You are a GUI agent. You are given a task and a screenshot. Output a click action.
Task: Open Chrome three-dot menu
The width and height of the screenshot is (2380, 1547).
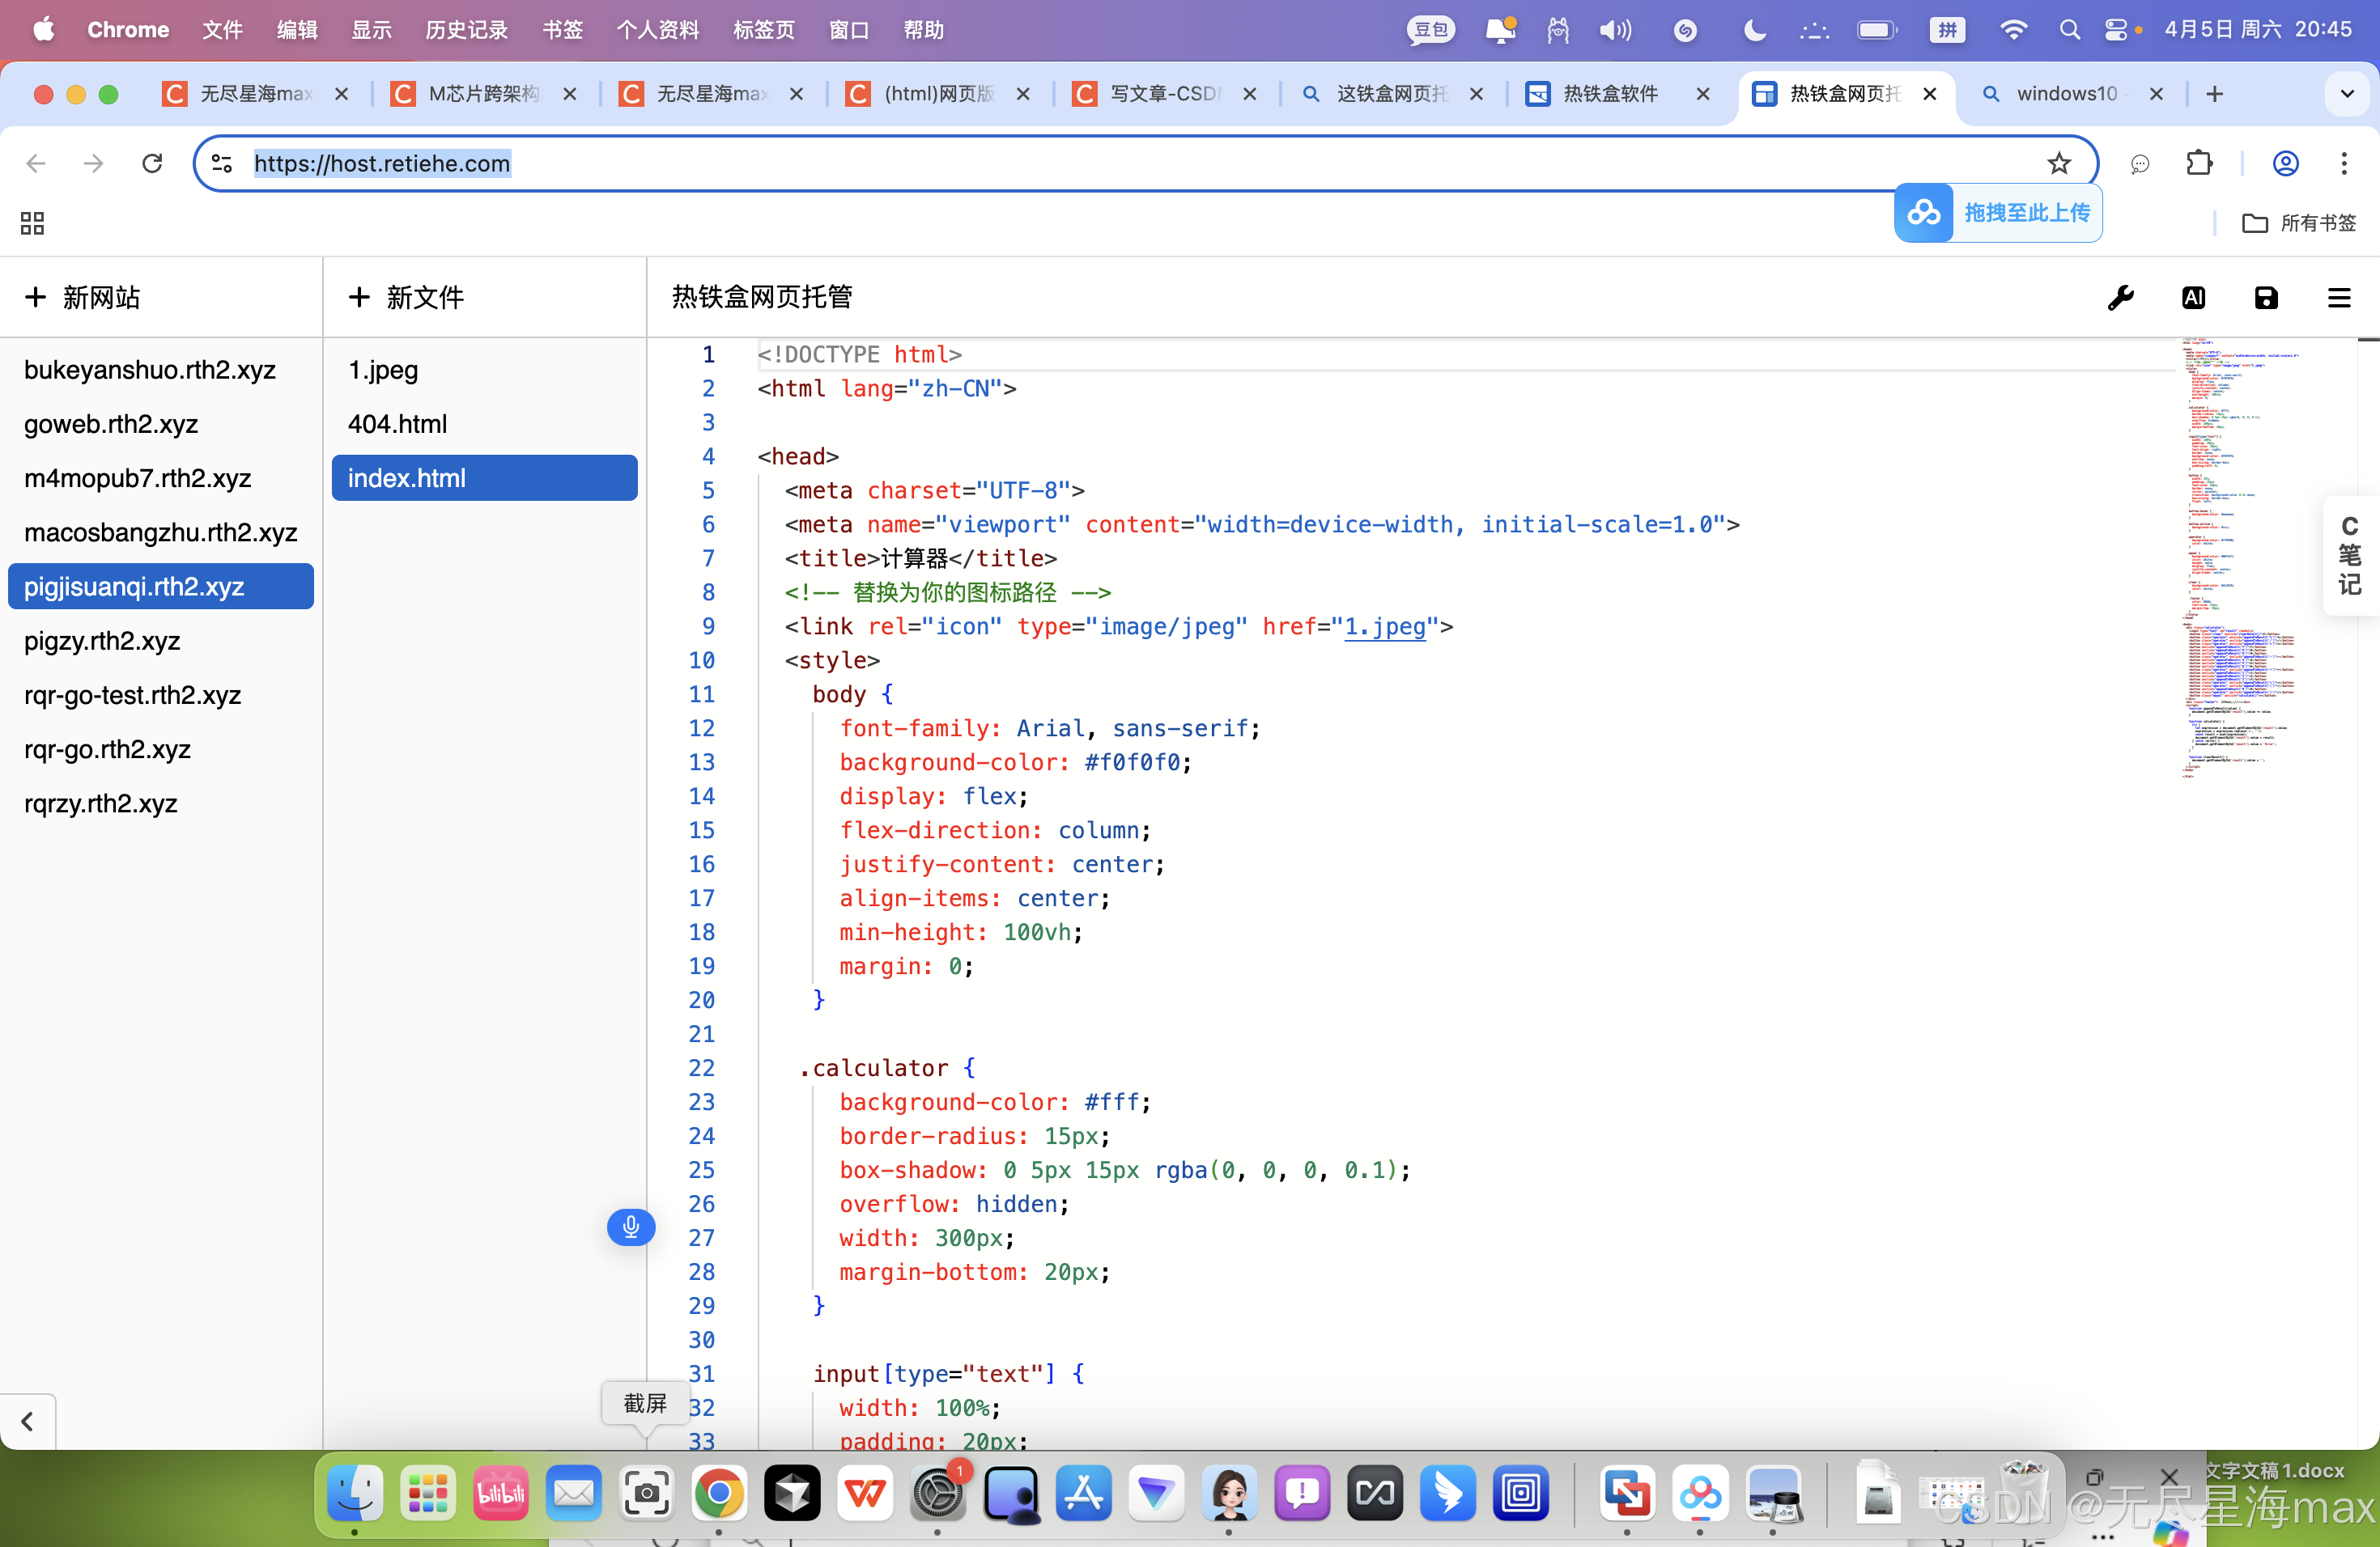tap(2343, 163)
